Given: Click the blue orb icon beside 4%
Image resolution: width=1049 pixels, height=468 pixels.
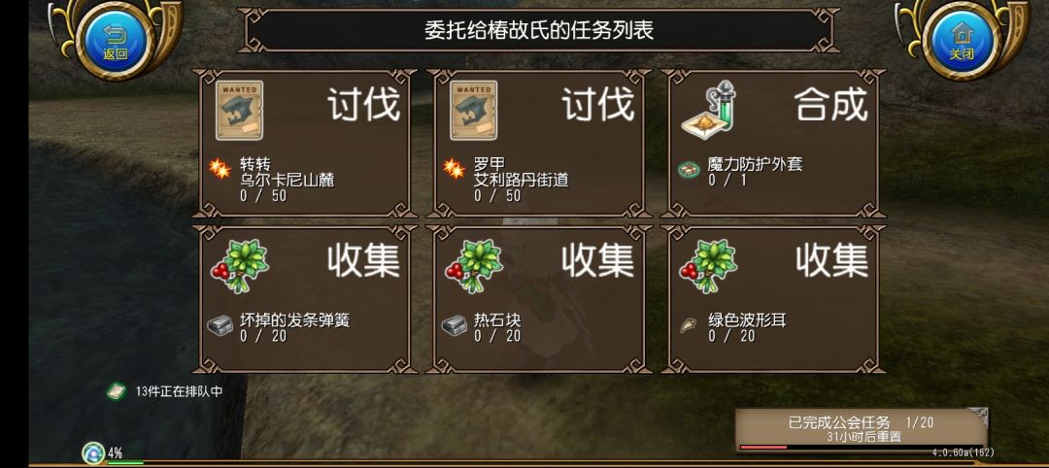Looking at the screenshot, I should tap(93, 453).
